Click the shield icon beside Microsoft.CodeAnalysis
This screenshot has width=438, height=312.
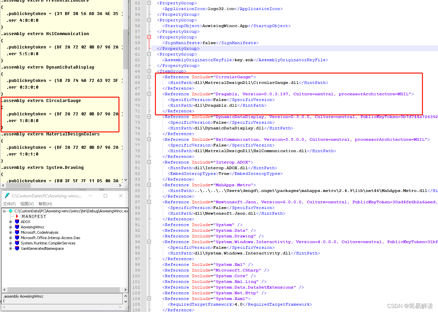coord(17,232)
